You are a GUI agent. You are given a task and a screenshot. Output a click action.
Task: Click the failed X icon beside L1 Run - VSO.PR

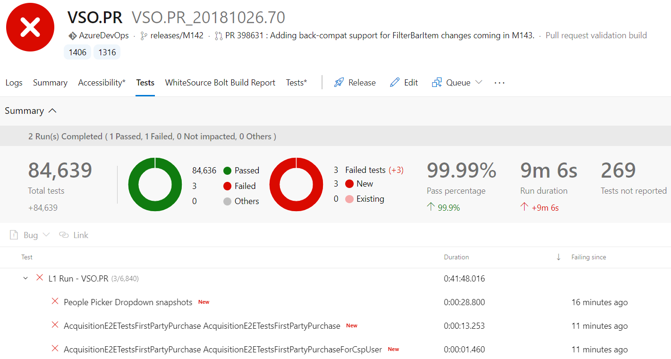tap(40, 278)
